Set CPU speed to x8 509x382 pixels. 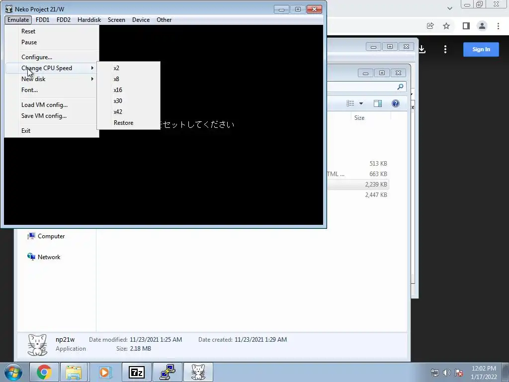click(x=129, y=79)
